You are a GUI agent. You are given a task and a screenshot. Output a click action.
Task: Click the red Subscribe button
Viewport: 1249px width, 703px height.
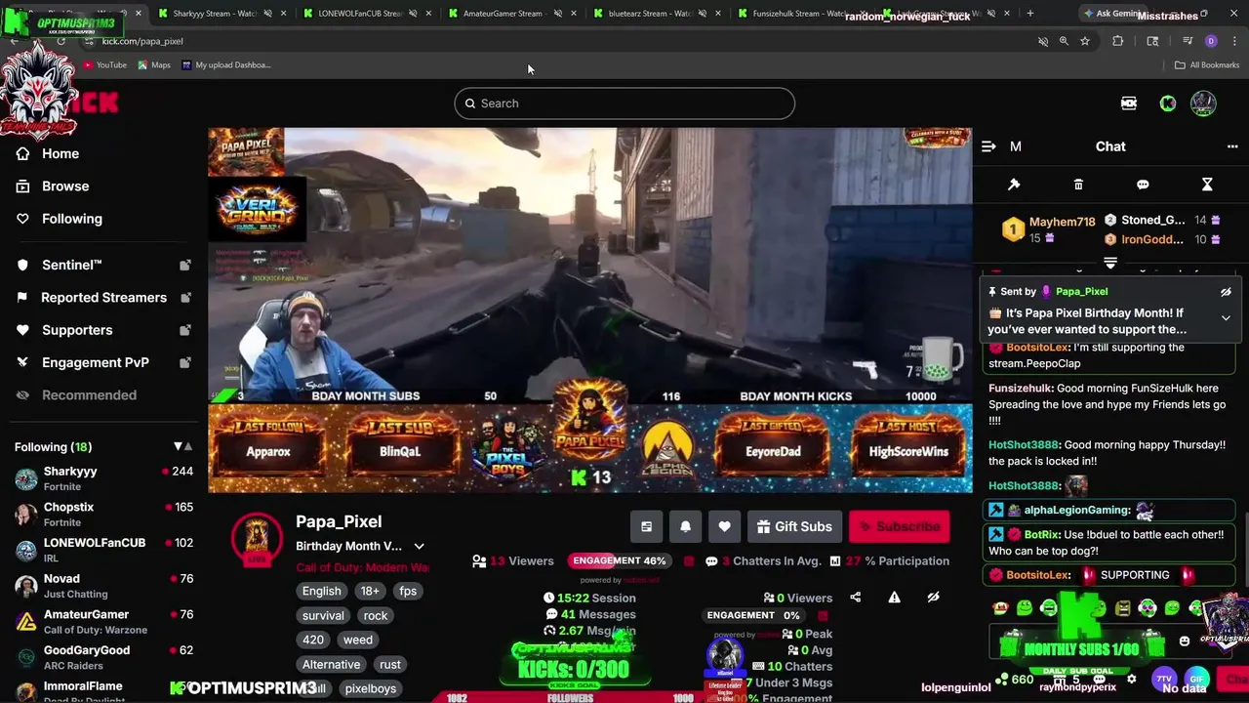click(899, 526)
